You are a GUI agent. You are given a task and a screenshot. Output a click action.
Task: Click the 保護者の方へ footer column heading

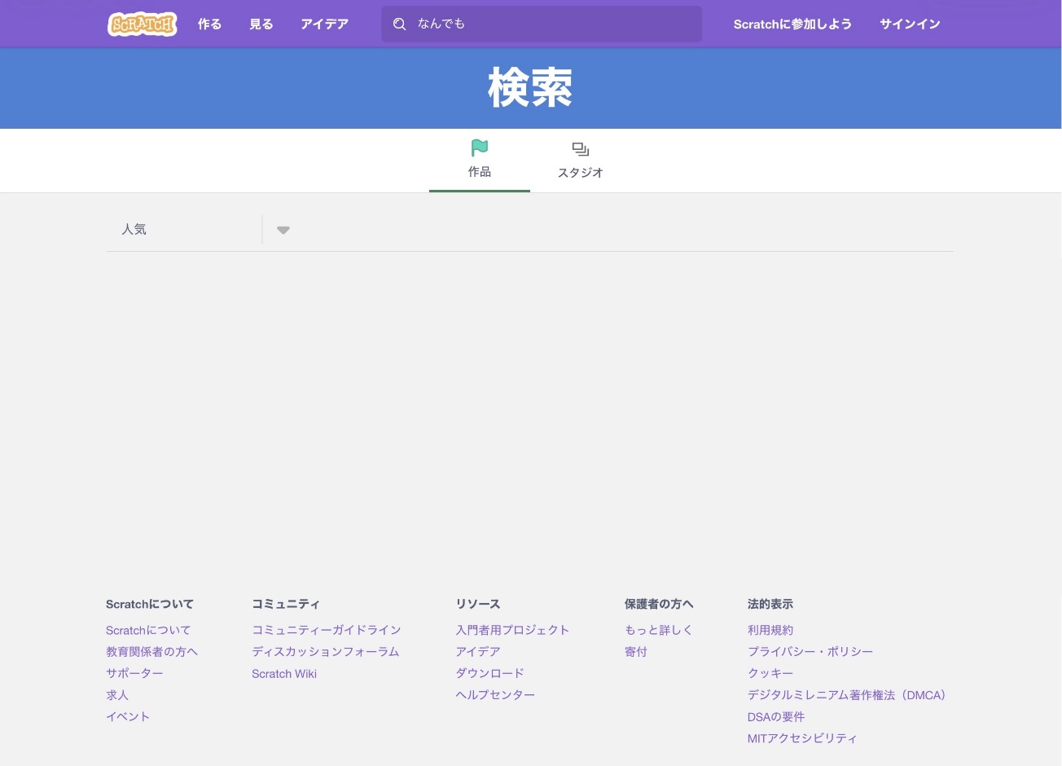pos(659,604)
